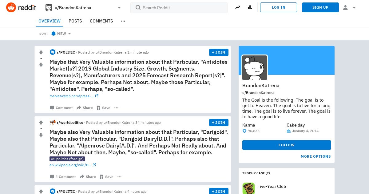Click u/BrandonKatrena author link on 34 minutes ago post
369x194 pixels.
(119, 123)
